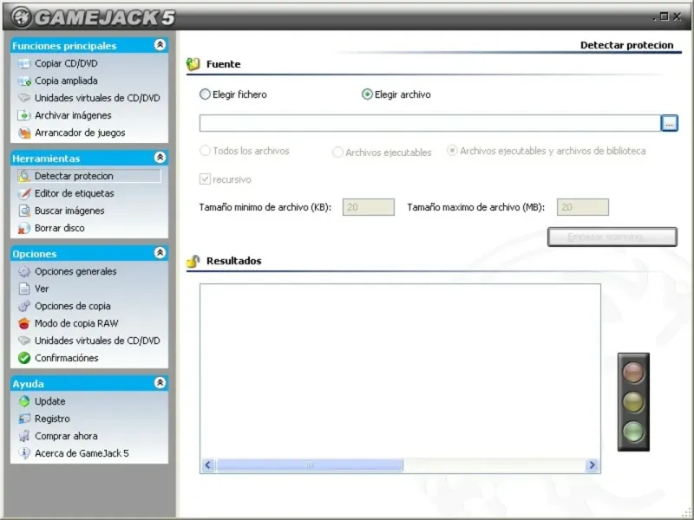Viewport: 694px width, 520px height.
Task: Click the Update globe icon
Action: [24, 401]
